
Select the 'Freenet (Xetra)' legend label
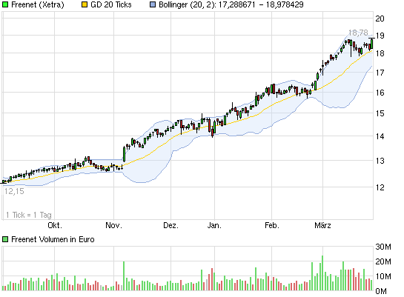(38, 4)
